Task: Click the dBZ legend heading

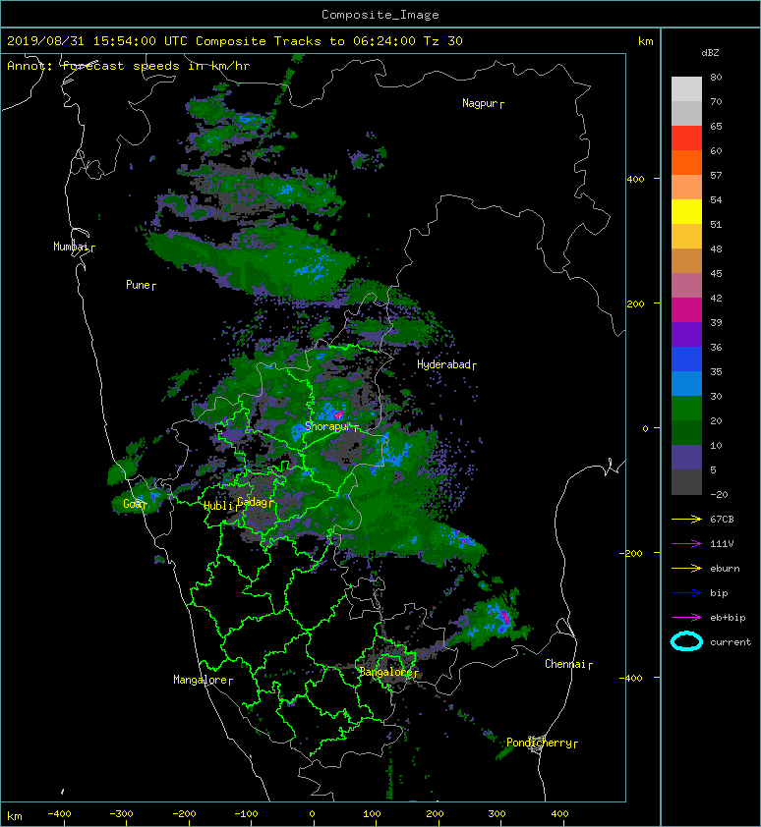Action: coord(710,53)
